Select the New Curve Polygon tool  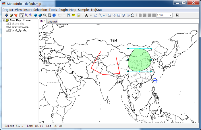pyautogui.click(x=114, y=15)
